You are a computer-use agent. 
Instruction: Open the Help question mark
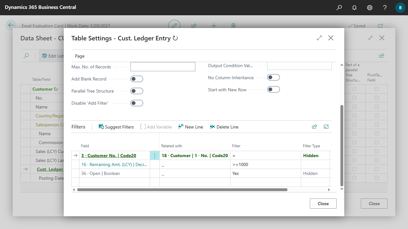click(385, 8)
